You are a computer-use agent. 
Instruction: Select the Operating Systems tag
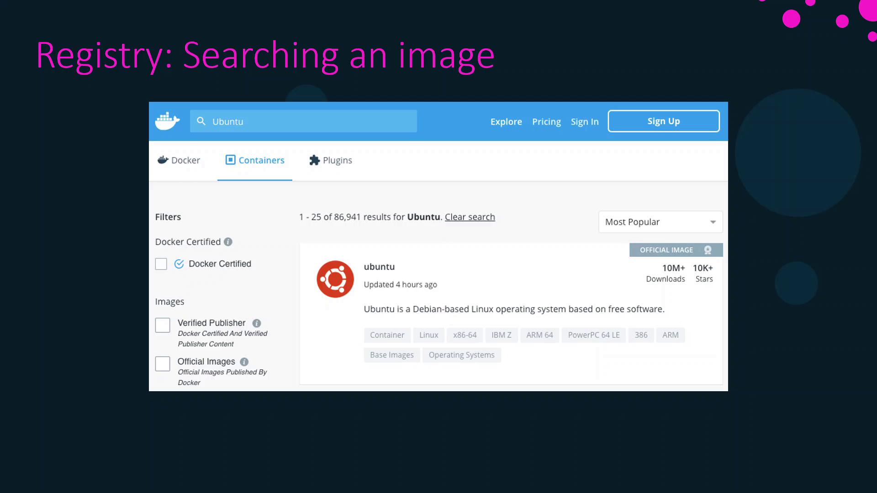point(461,355)
